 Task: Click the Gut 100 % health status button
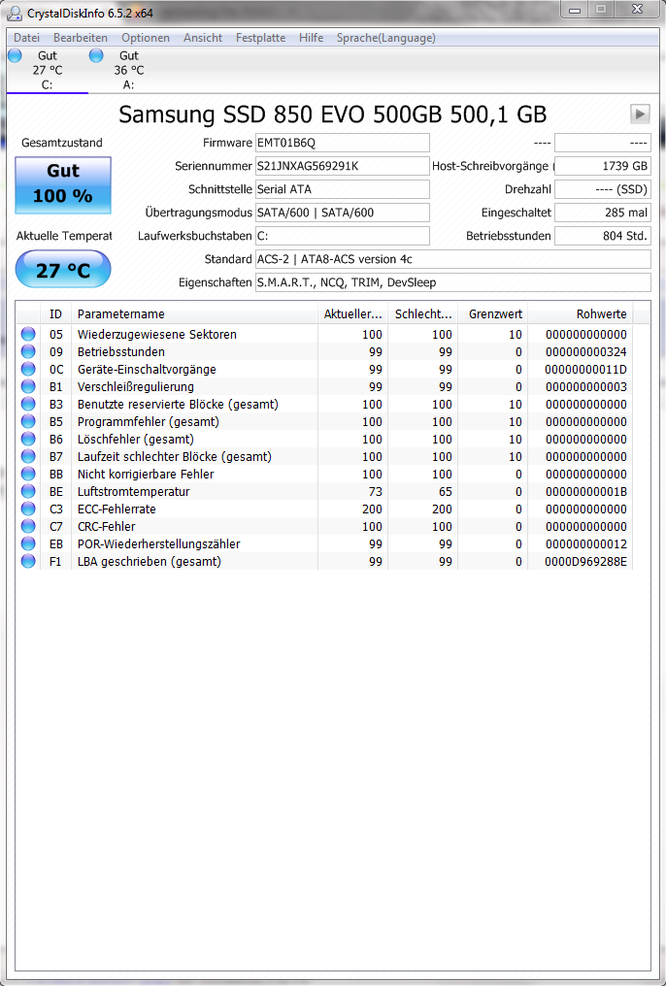[63, 184]
